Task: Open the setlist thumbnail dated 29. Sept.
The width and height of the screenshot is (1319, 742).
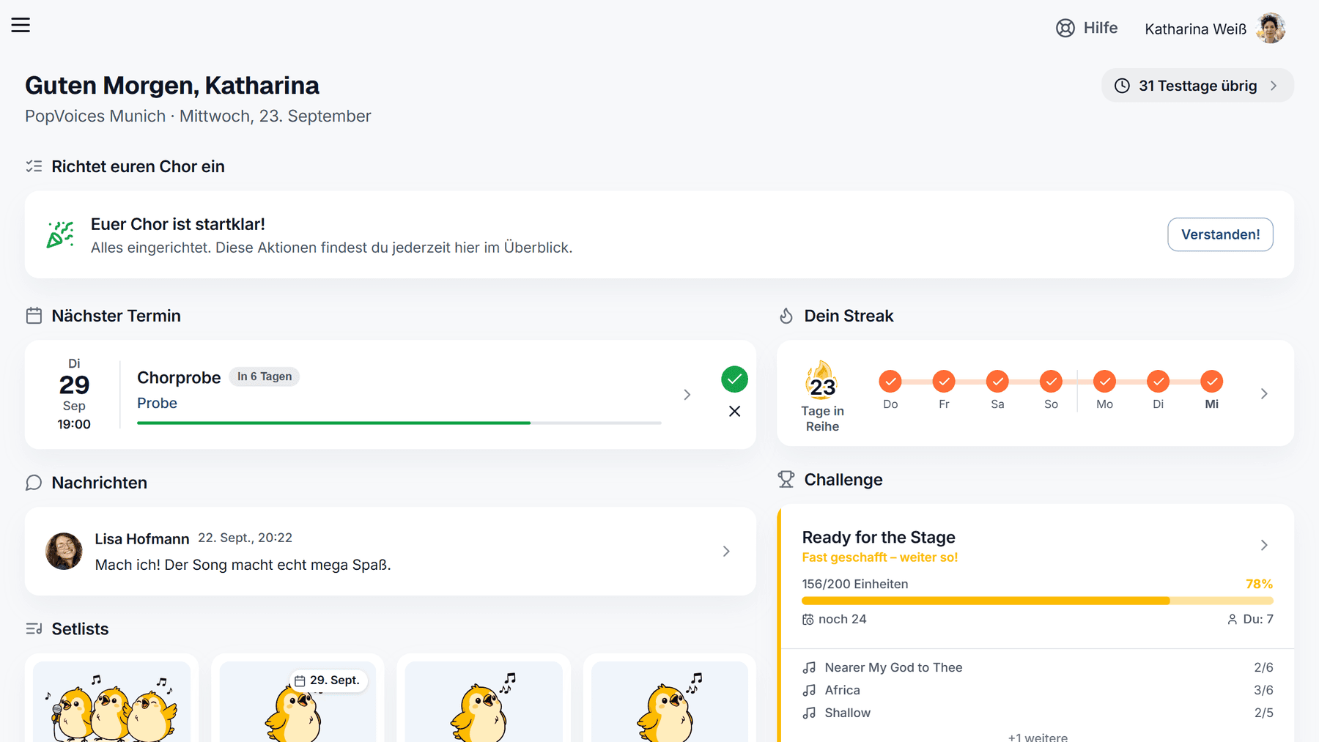Action: pyautogui.click(x=298, y=698)
